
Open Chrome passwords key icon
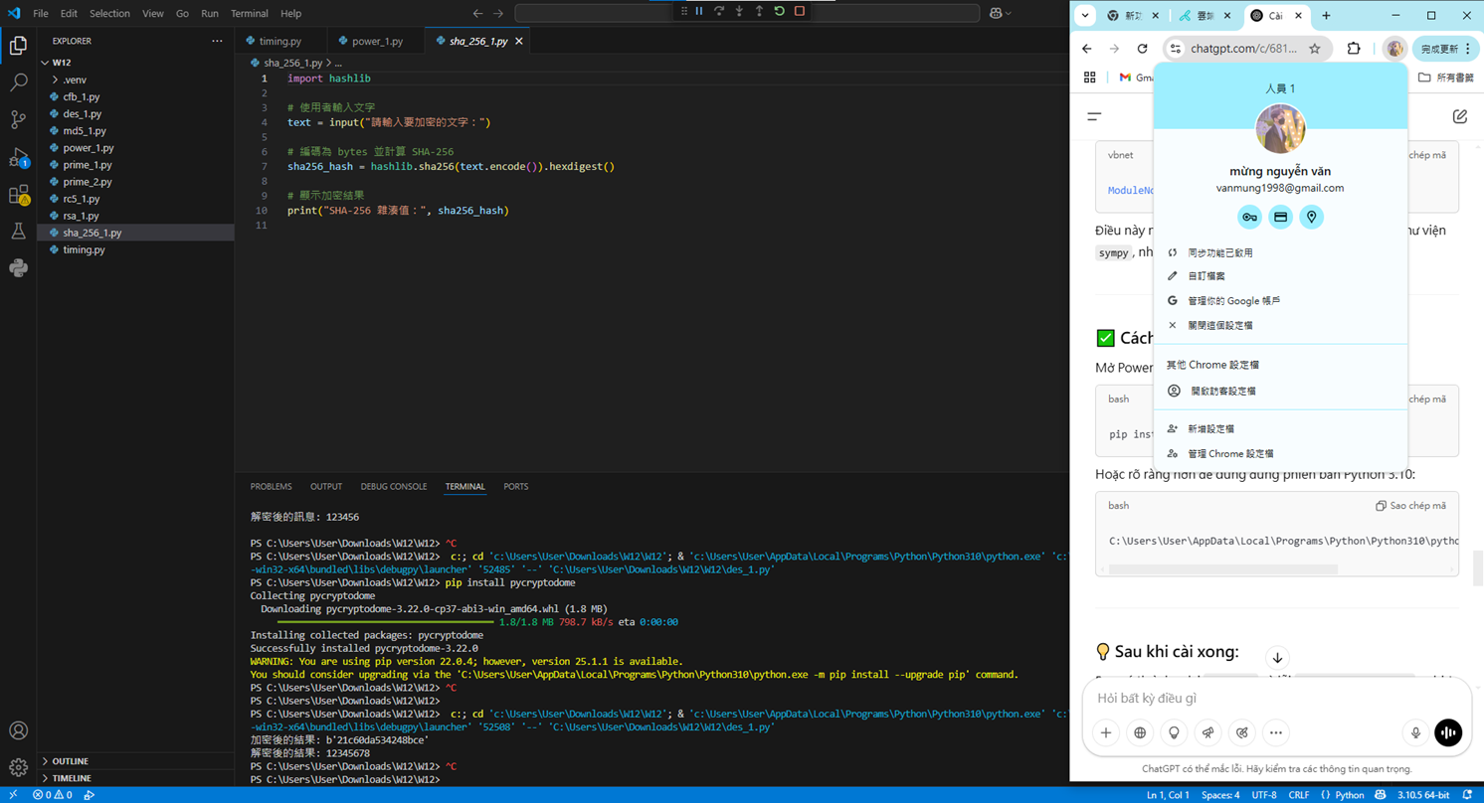pyautogui.click(x=1249, y=217)
